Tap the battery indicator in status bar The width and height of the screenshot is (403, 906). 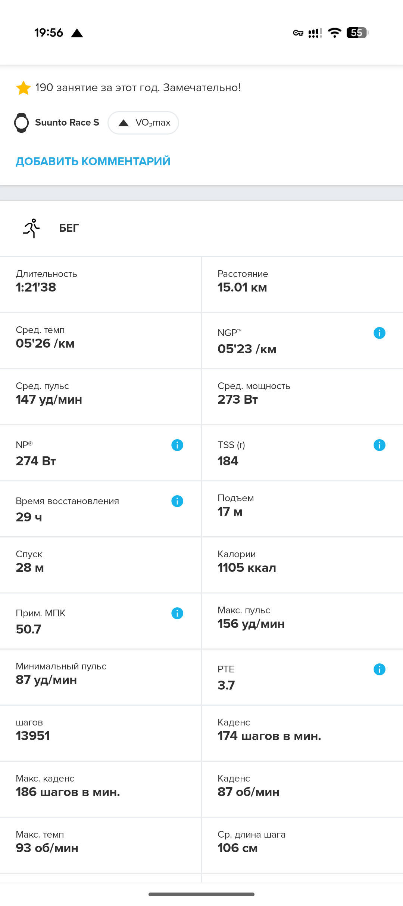[x=357, y=33]
